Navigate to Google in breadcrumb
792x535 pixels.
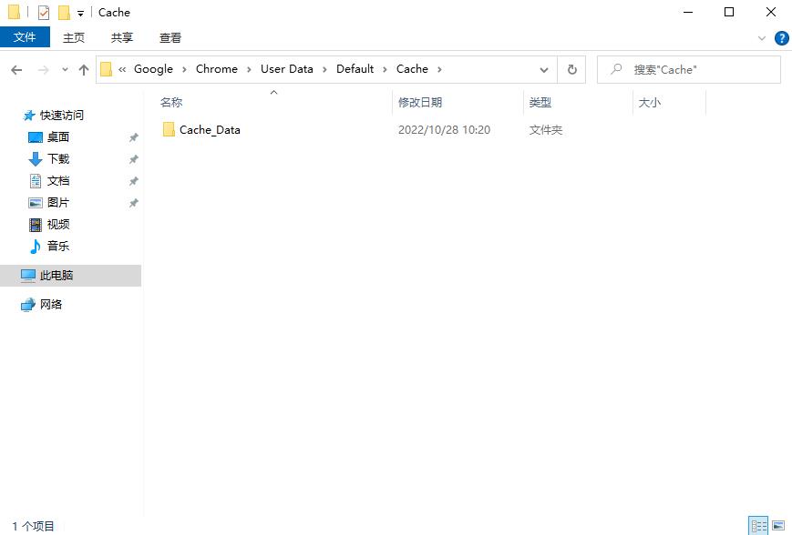point(153,69)
